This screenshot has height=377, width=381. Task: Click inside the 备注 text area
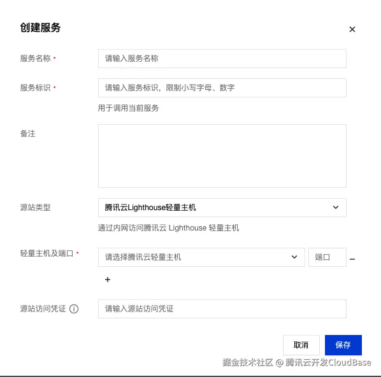222,156
